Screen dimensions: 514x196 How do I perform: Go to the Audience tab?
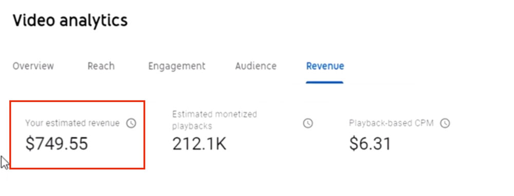(255, 66)
